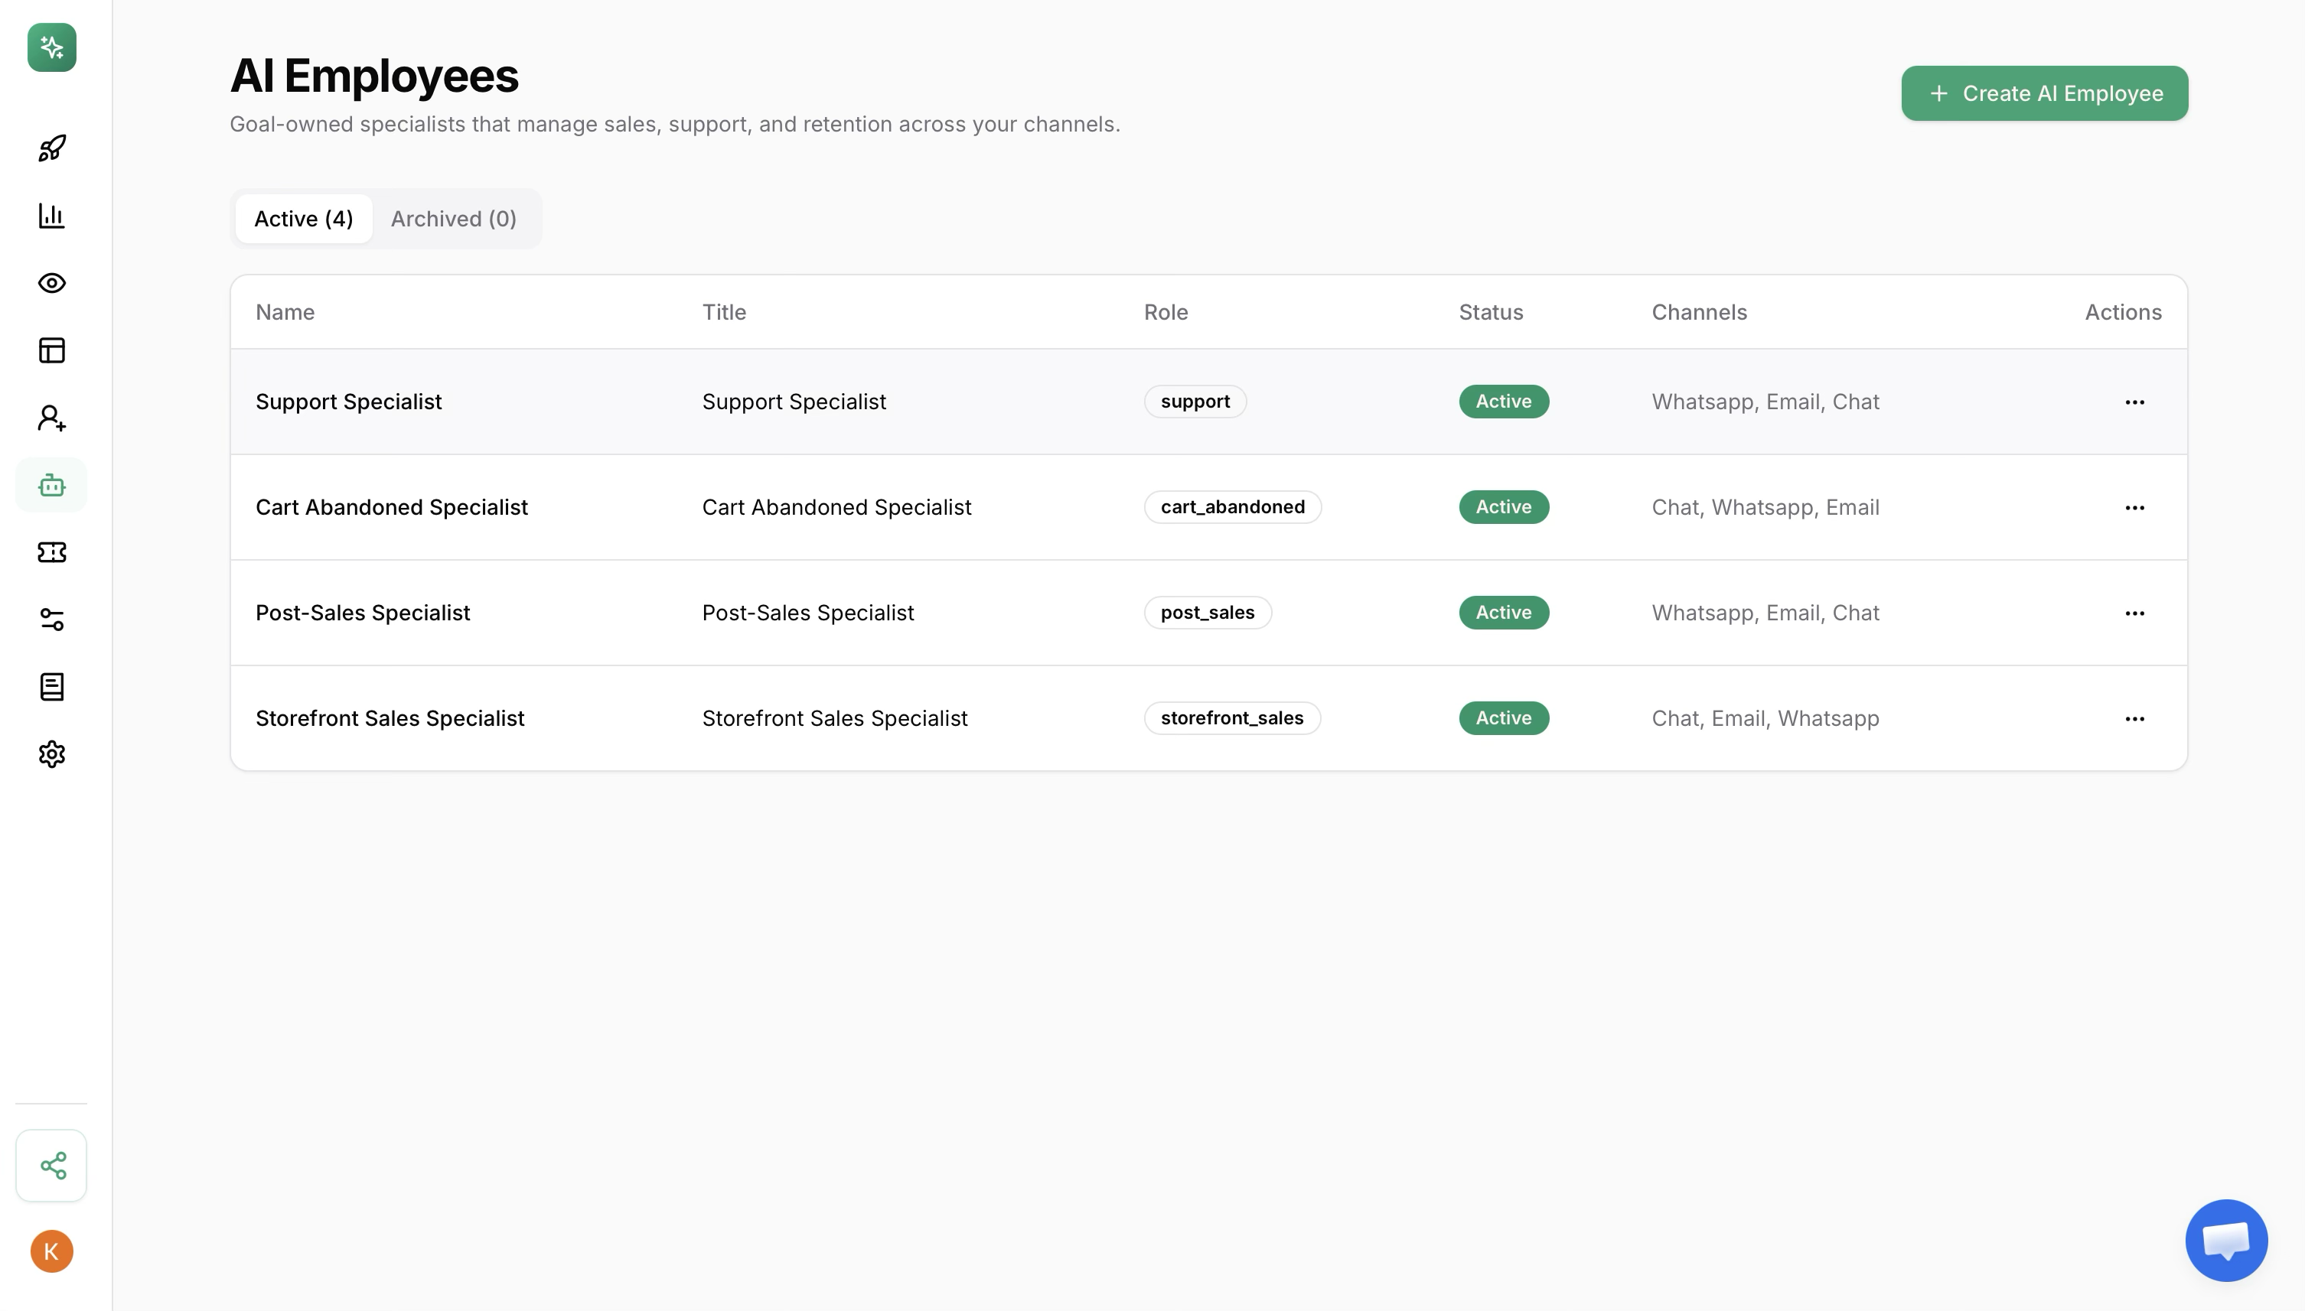Click the Status column header
Viewport: 2305px width, 1311px height.
[x=1491, y=312]
